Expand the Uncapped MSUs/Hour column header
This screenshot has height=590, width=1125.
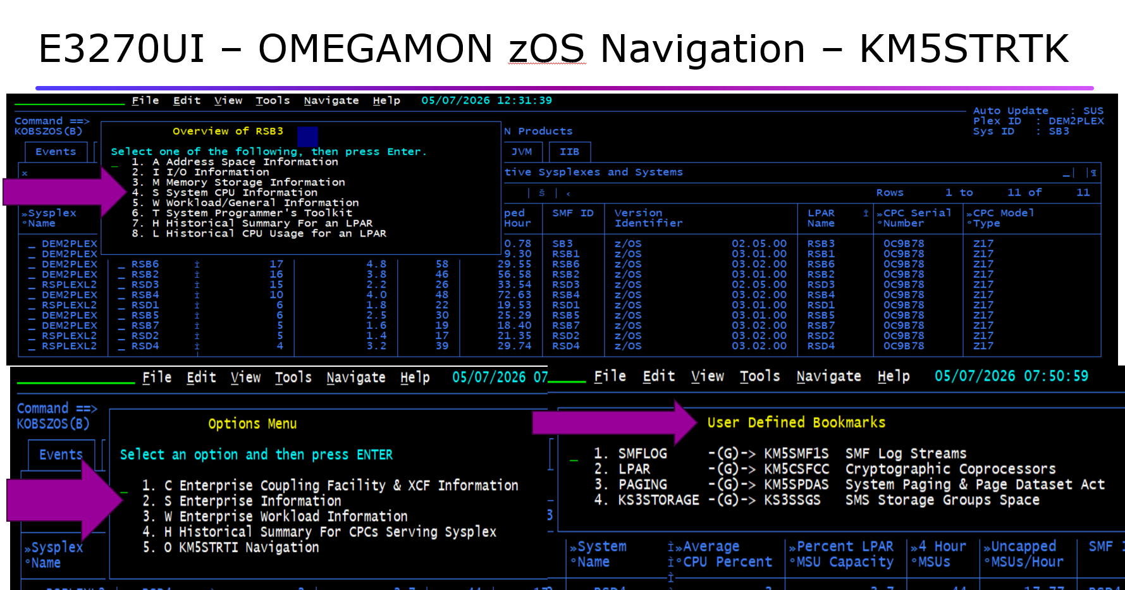[987, 548]
